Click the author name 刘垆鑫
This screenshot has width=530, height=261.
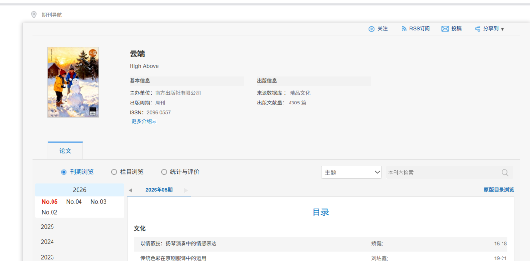pyautogui.click(x=379, y=258)
